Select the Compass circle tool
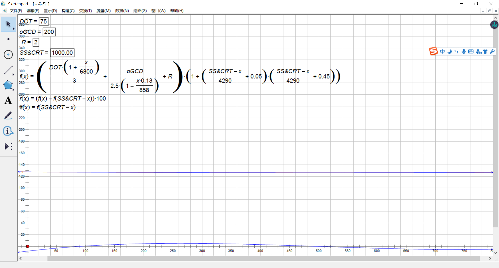Viewport: 499px width, 268px height. click(x=8, y=54)
